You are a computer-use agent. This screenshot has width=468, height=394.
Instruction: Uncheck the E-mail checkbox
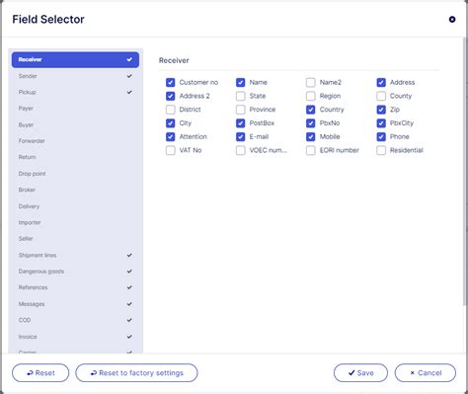coord(241,136)
